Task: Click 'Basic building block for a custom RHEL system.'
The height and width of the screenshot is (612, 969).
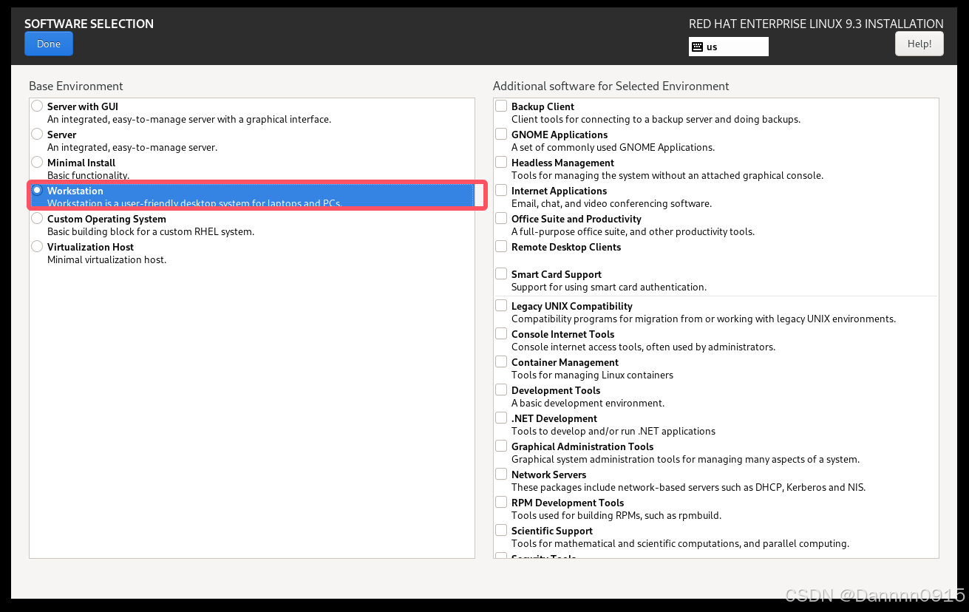Action: [x=151, y=231]
